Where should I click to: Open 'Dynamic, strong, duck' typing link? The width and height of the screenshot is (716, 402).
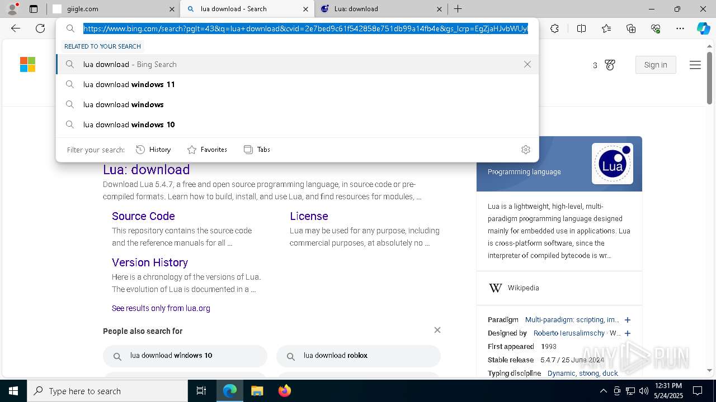[582, 374]
